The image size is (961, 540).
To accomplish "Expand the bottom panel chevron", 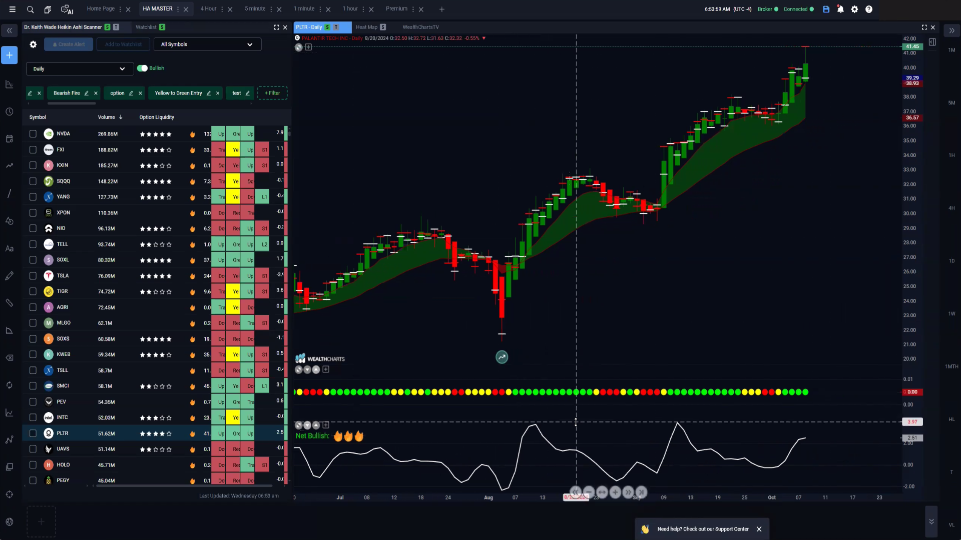I will [x=931, y=521].
